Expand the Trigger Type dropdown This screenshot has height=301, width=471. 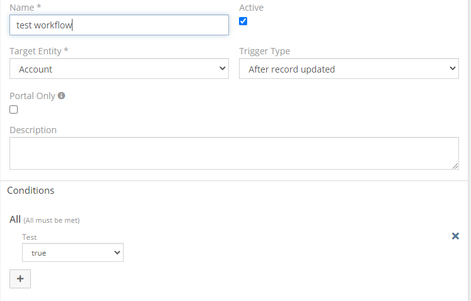click(x=349, y=69)
